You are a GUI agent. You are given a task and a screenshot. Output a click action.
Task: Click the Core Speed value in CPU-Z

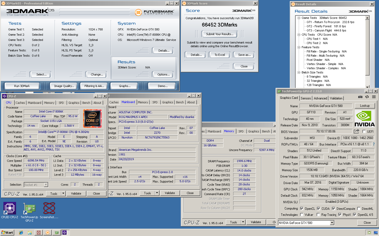click(x=36, y=160)
